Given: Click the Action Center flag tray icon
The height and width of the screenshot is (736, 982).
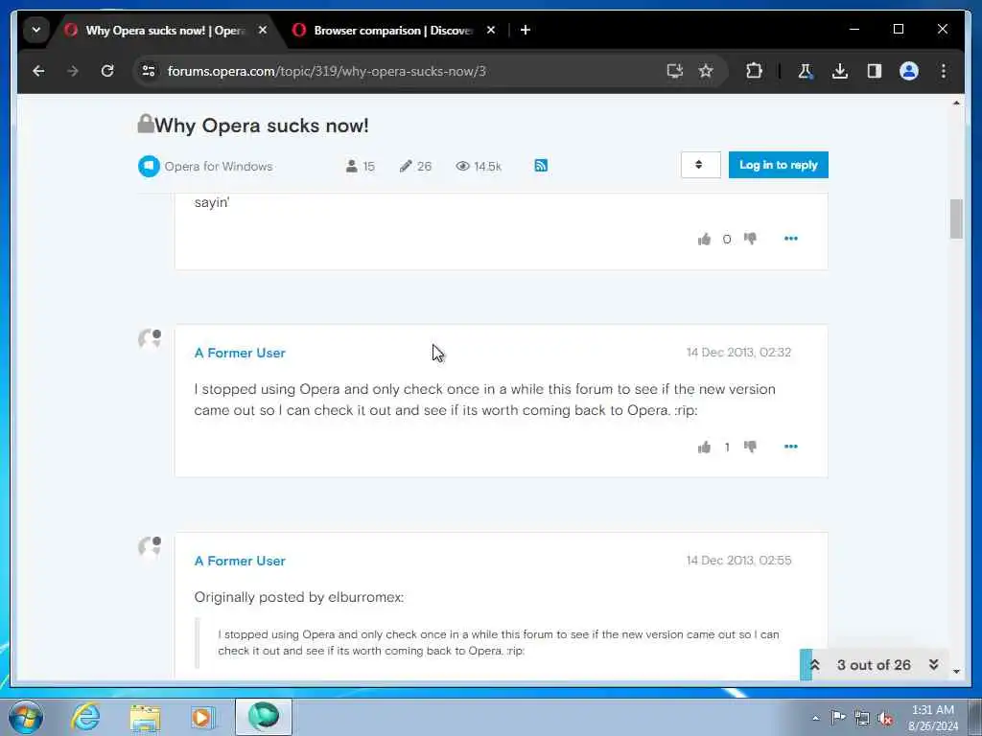Looking at the screenshot, I should [838, 717].
